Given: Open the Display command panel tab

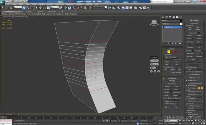Looking at the screenshot, I should coord(177,17).
